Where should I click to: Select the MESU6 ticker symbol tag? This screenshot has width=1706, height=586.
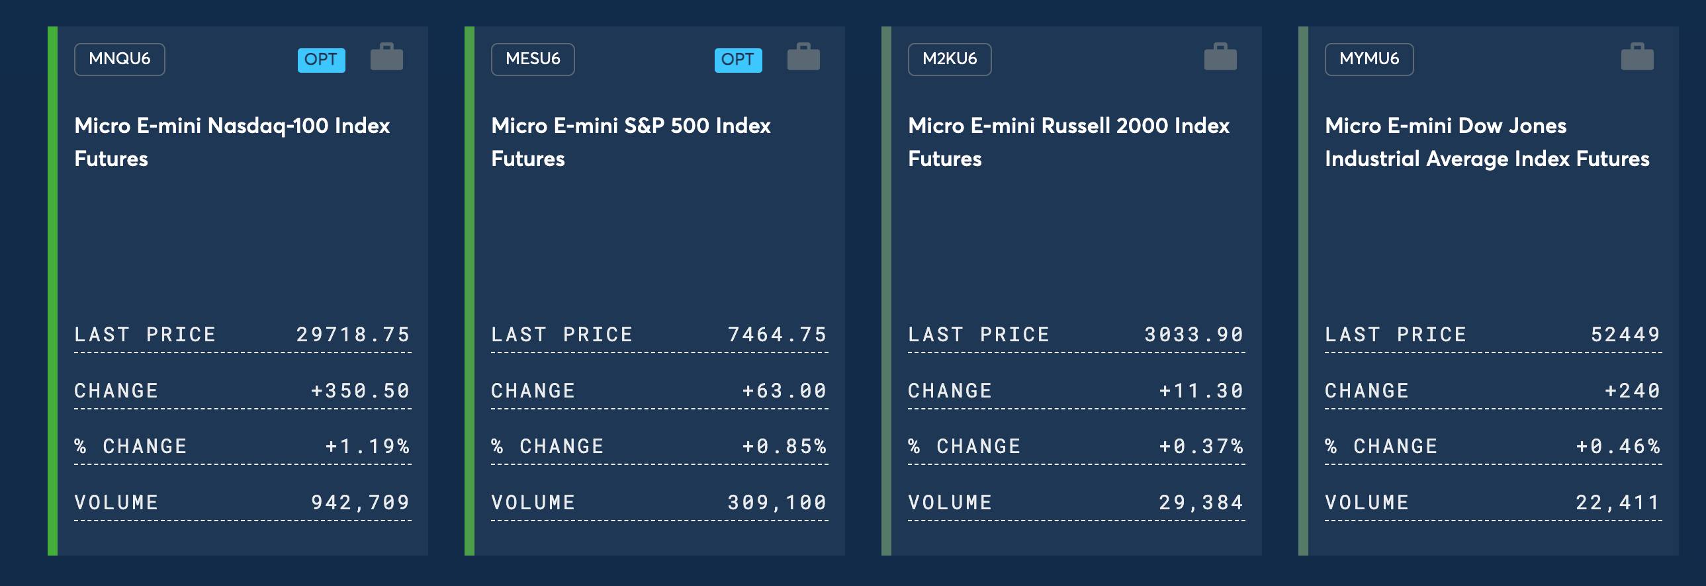point(533,59)
